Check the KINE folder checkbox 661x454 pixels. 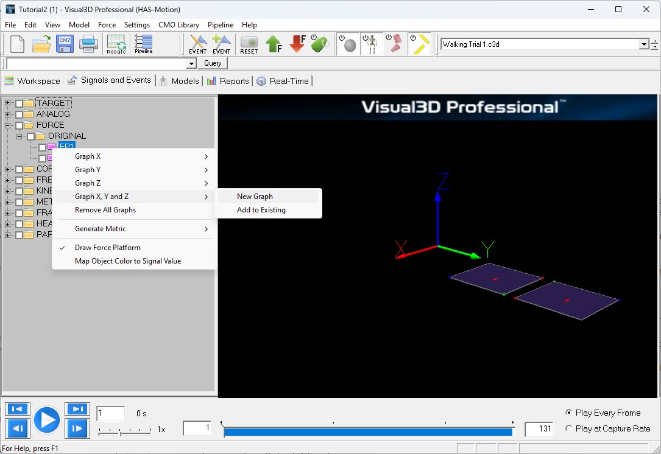(x=19, y=190)
